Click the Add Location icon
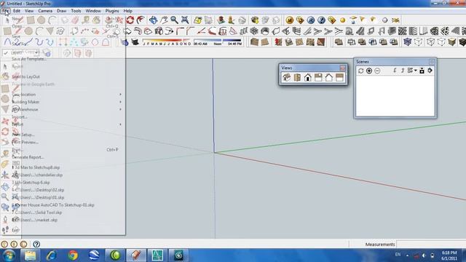The width and height of the screenshot is (466, 262). pos(197,20)
